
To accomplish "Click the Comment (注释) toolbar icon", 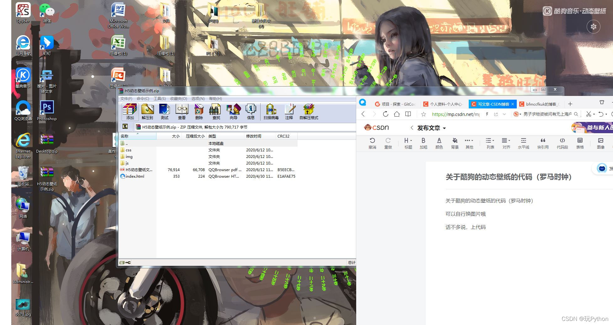I will coord(289,112).
